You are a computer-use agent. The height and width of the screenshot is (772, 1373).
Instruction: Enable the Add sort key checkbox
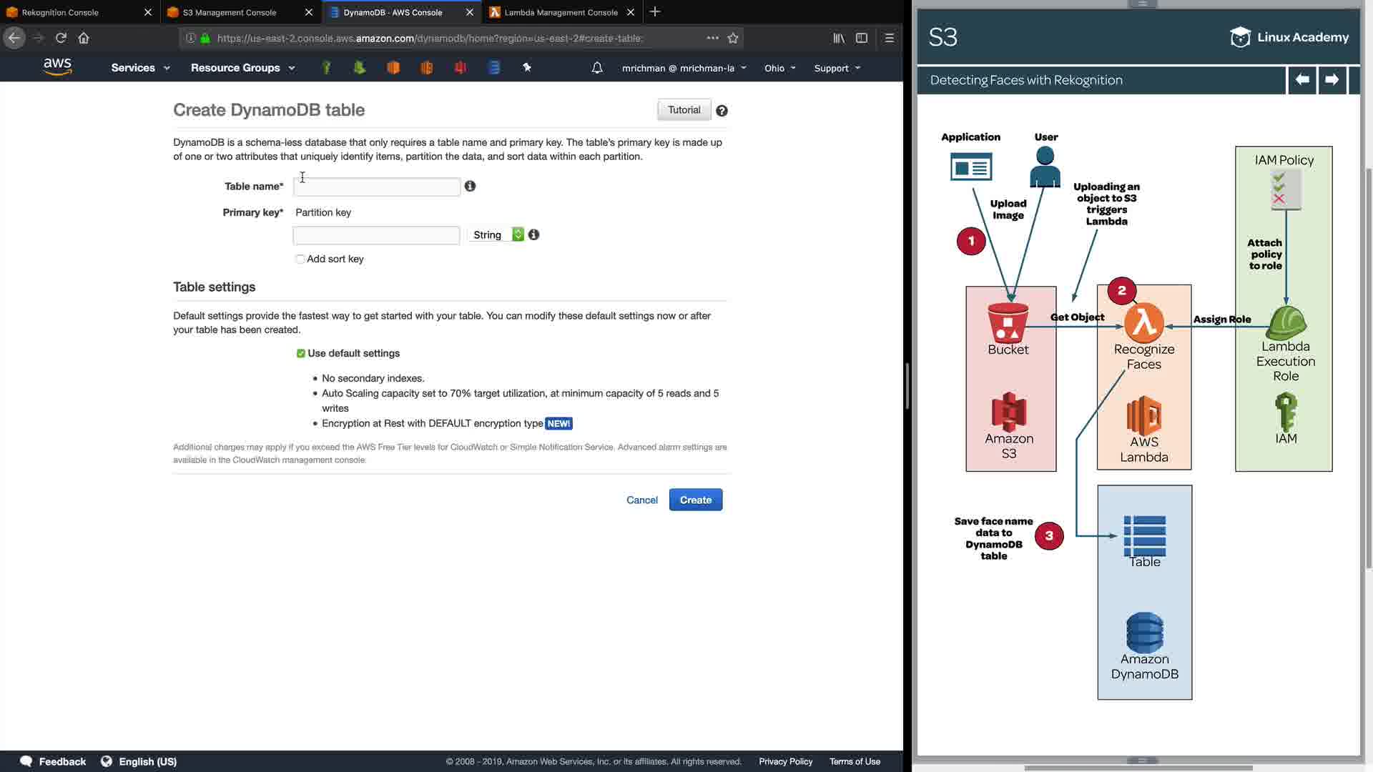(x=300, y=259)
